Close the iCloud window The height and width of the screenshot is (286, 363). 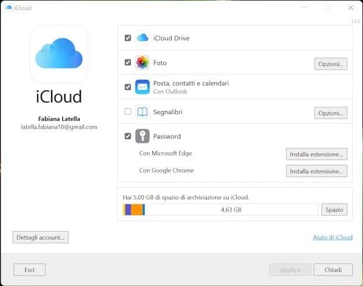point(351,8)
